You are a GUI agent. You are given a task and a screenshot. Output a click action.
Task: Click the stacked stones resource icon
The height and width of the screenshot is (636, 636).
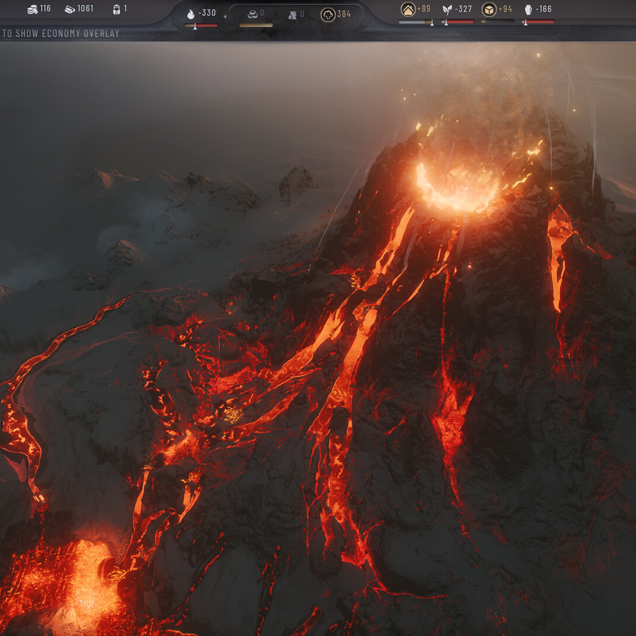[x=252, y=14]
